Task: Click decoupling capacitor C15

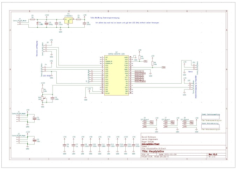Action: point(134,145)
